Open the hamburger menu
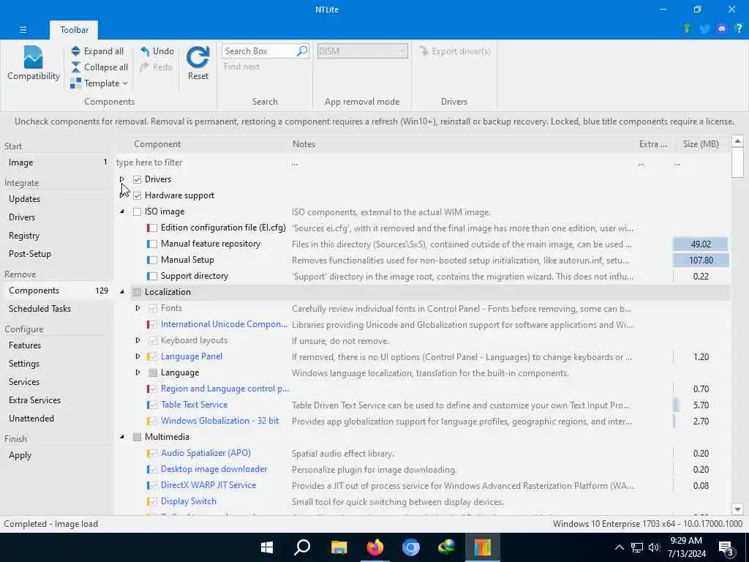Viewport: 749px width, 562px height. pos(23,29)
